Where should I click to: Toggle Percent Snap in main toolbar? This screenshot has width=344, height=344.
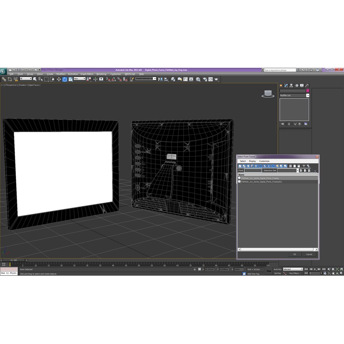pos(119,79)
